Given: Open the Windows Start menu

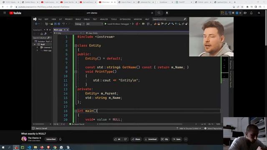Looking at the screenshot, I should point(3,147).
